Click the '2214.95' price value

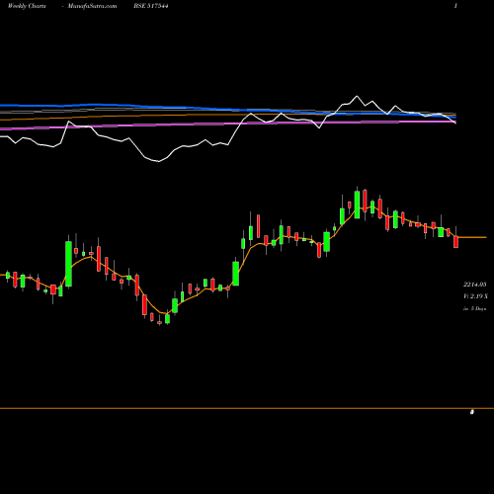(x=474, y=285)
